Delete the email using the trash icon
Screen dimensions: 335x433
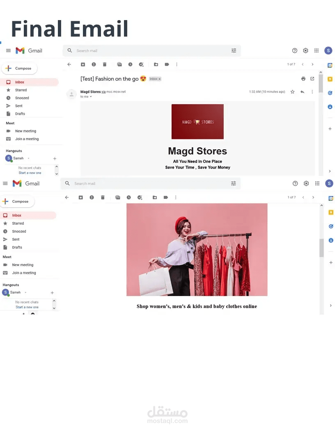[x=103, y=64]
